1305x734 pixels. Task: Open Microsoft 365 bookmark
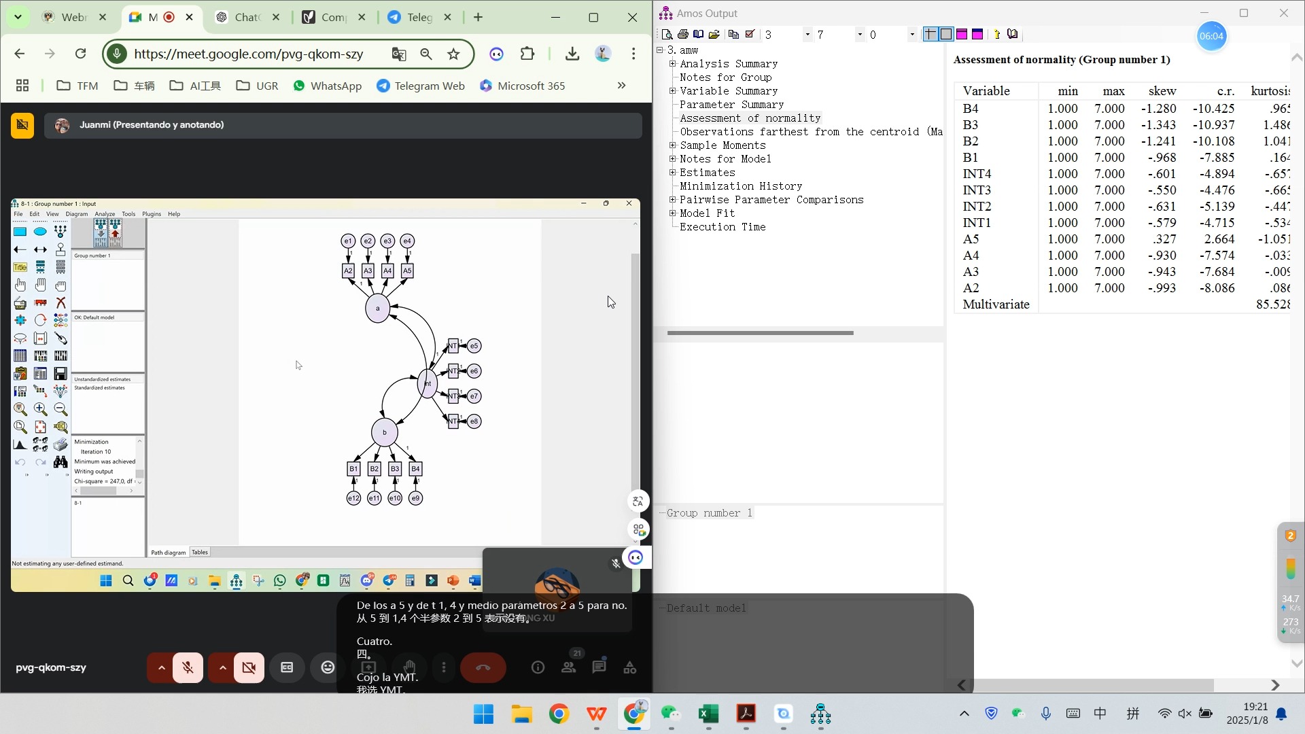pos(522,86)
